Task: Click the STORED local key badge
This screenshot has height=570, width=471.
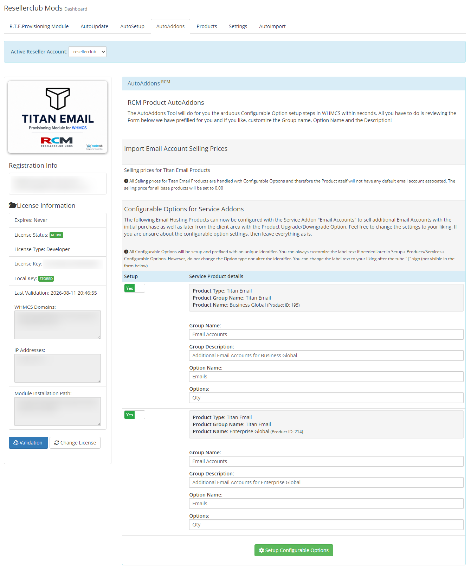Action: [x=46, y=278]
